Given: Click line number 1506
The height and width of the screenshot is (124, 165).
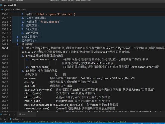Looking at the screenshot, I should (x=5, y=14).
